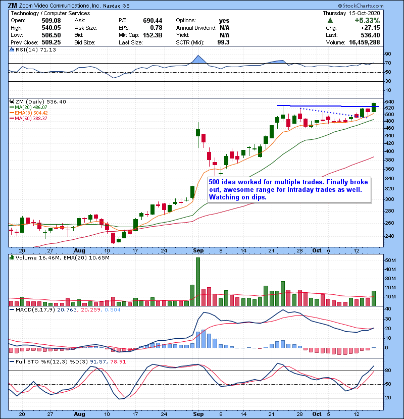Click the Aug label on bottom date axis
This screenshot has width=404, height=419.
point(79,414)
